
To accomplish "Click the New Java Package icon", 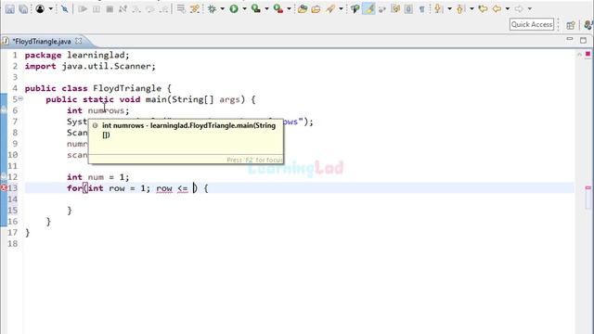I will click(303, 8).
